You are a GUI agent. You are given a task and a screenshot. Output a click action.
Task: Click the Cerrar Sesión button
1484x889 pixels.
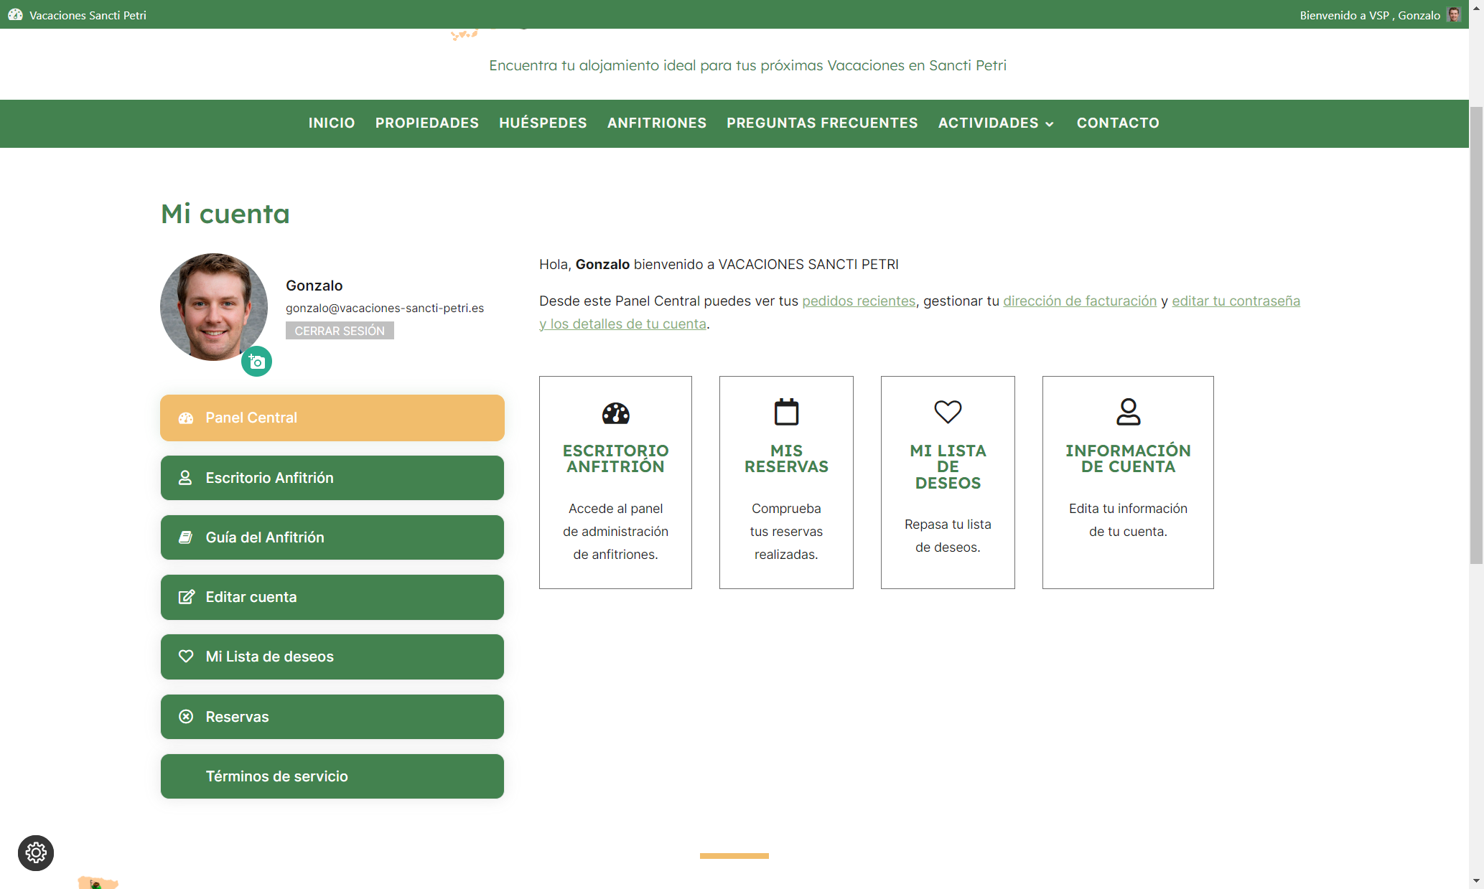340,331
